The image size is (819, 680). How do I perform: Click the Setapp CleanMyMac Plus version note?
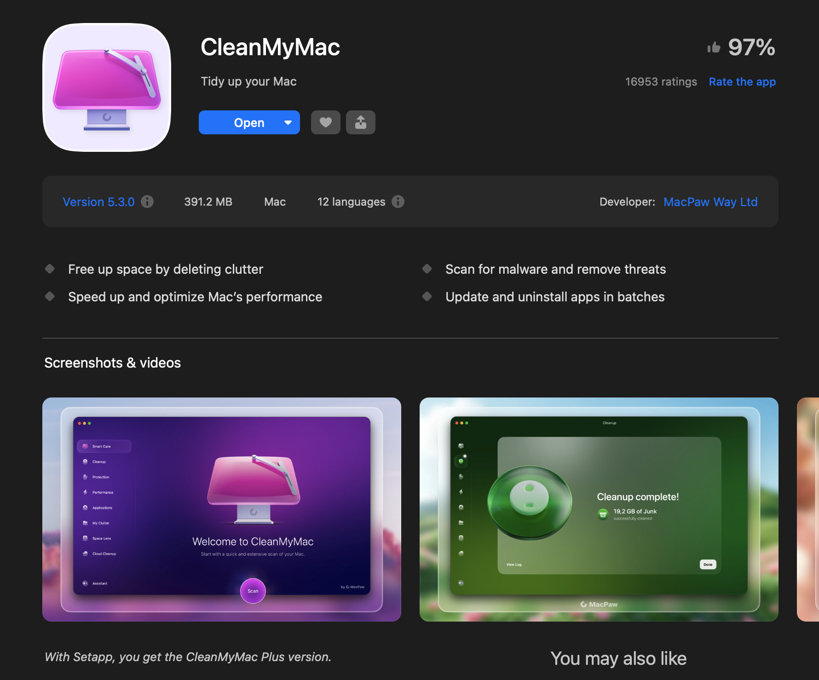188,657
